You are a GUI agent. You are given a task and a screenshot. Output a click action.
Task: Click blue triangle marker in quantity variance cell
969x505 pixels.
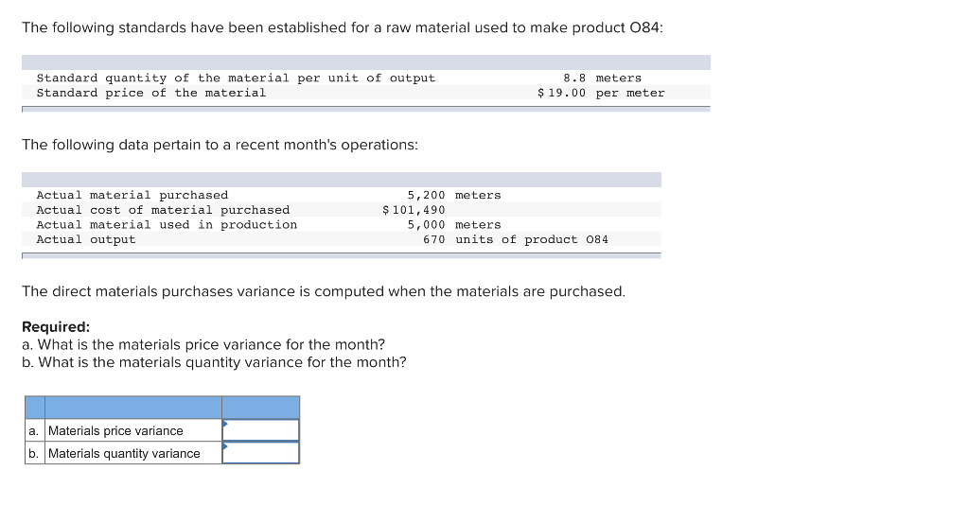(x=225, y=446)
